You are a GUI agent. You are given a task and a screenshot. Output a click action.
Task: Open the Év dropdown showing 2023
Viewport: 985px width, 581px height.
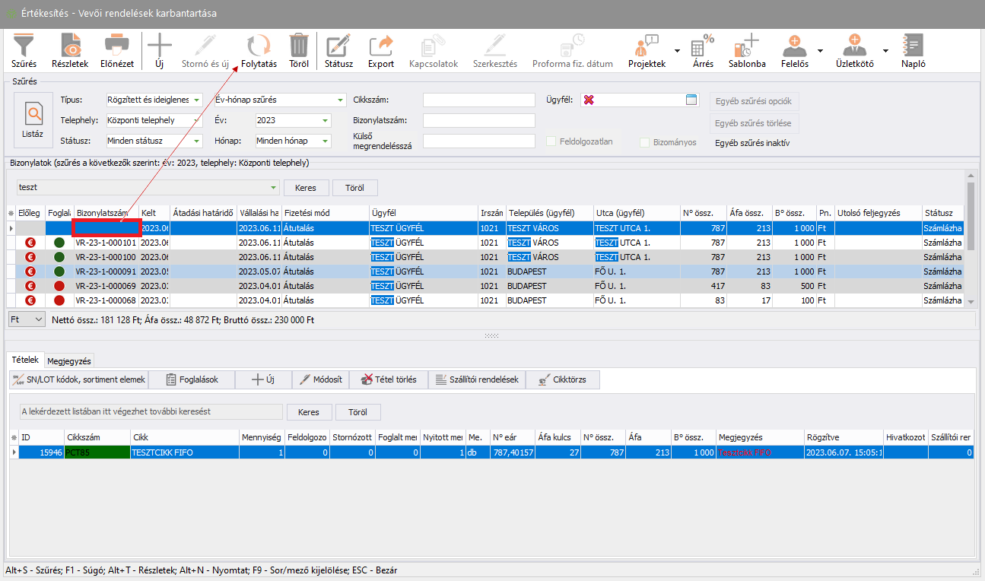coord(326,120)
